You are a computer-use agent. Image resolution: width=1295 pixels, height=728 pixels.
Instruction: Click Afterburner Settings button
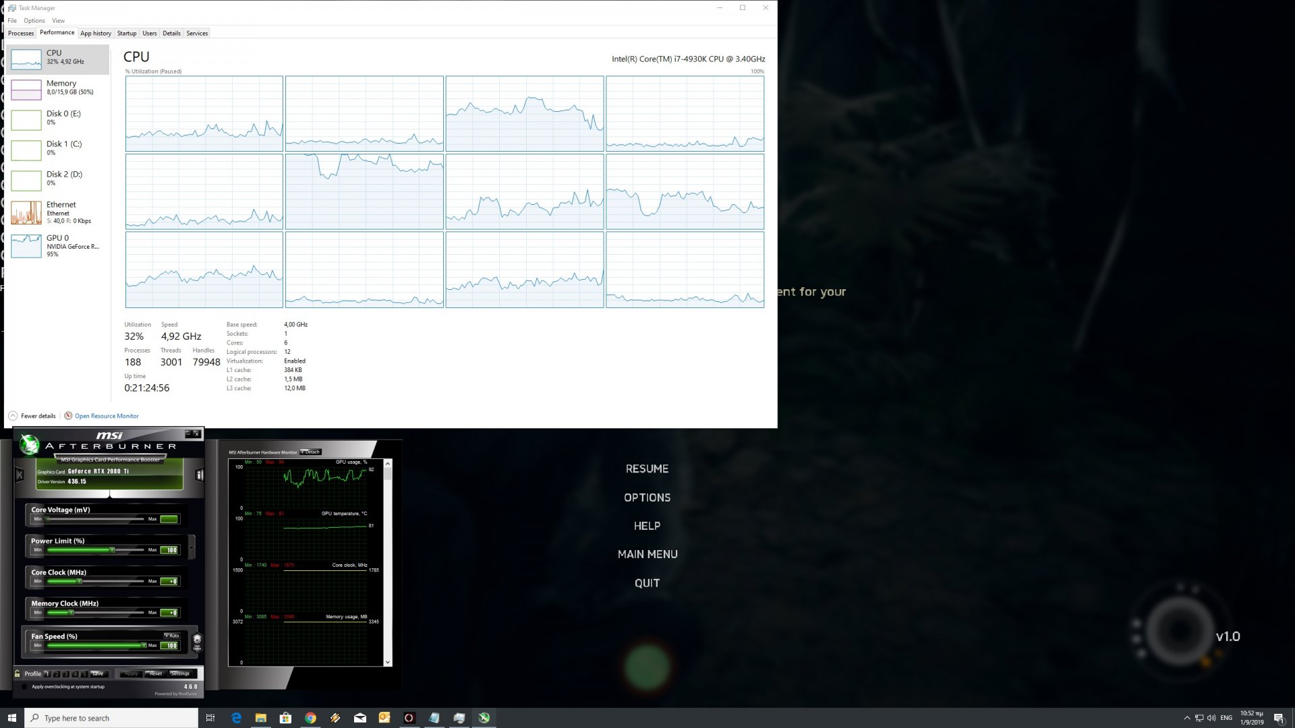(180, 673)
